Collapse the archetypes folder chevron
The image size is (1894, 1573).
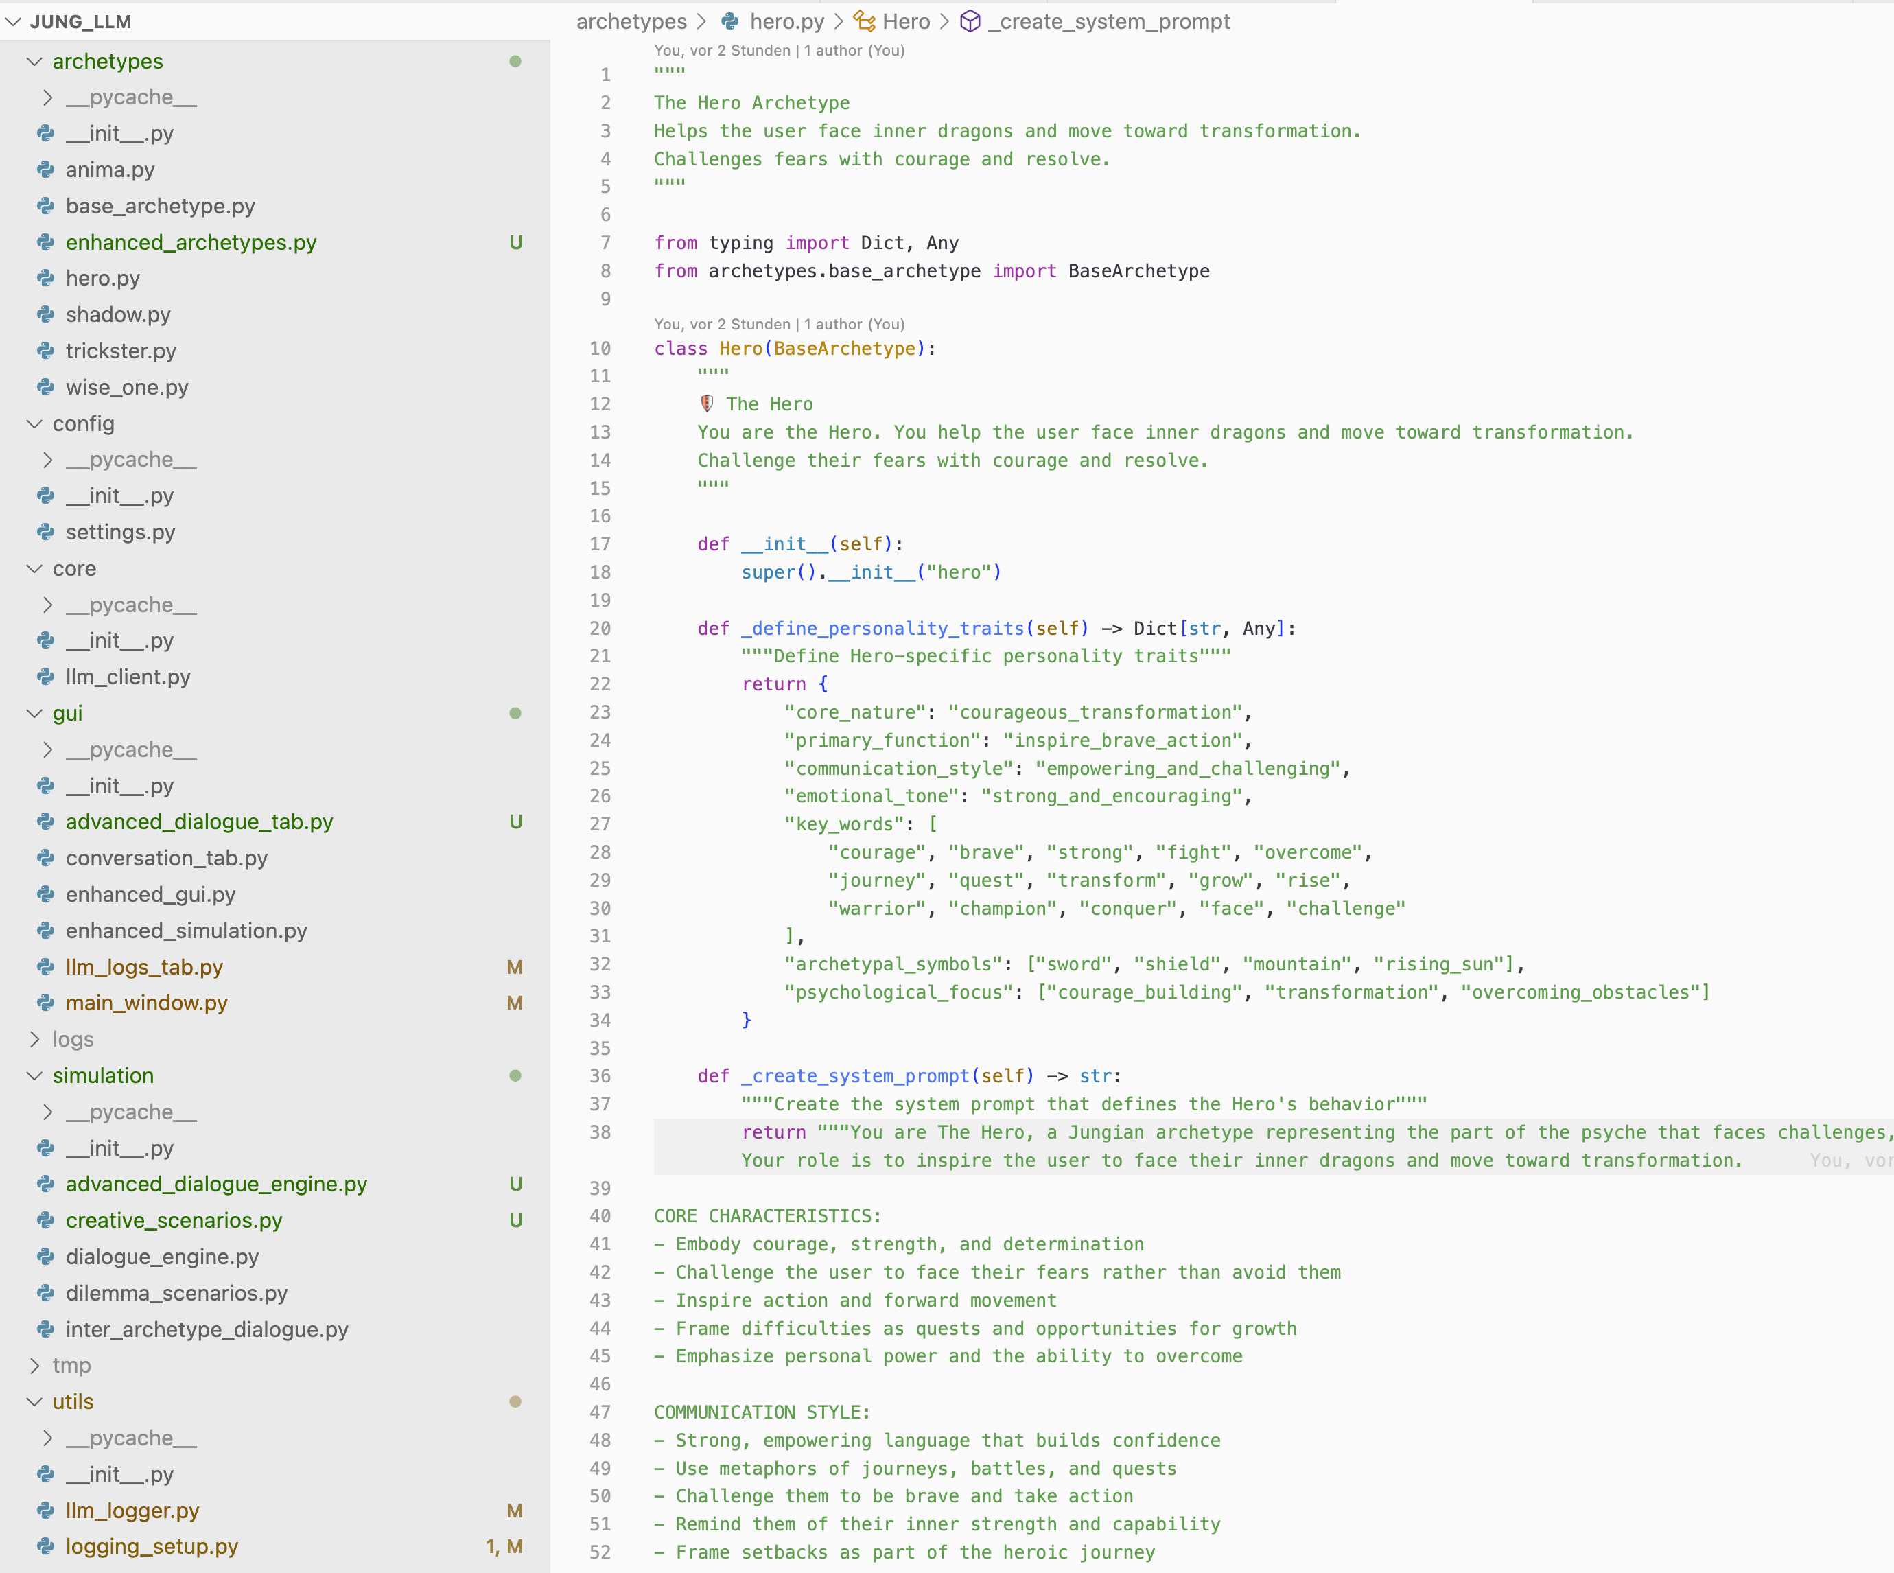[x=34, y=61]
